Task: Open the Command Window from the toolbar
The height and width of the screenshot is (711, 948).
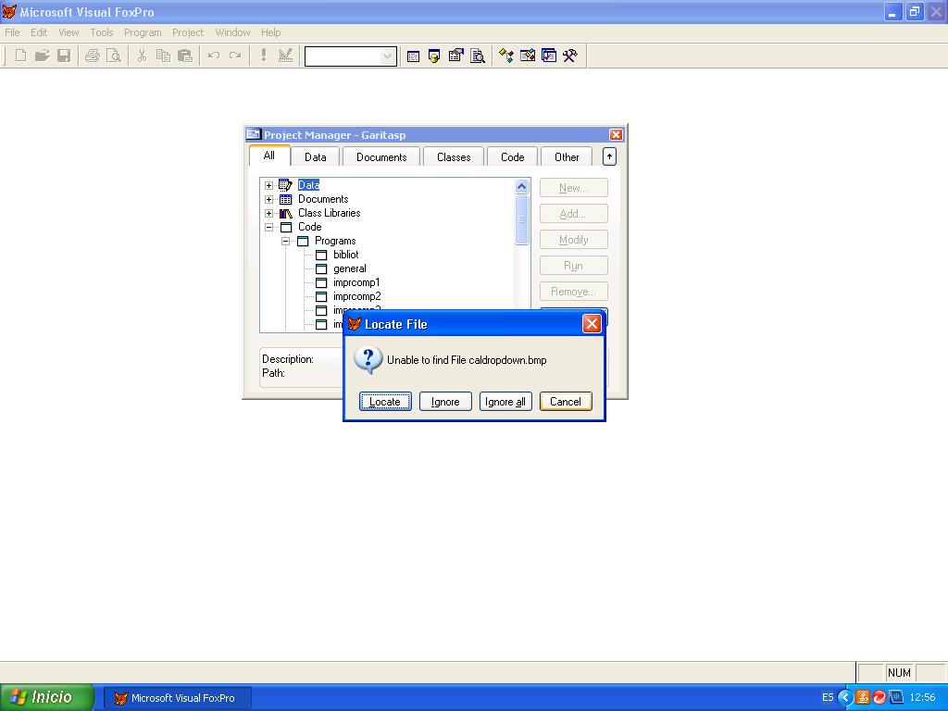Action: click(x=413, y=56)
